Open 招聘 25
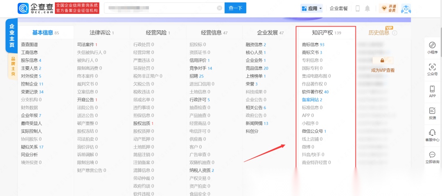This screenshot has width=442, height=196. (196, 76)
